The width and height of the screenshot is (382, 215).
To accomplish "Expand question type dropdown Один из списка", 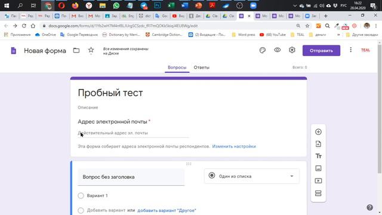I will pyautogui.click(x=252, y=176).
